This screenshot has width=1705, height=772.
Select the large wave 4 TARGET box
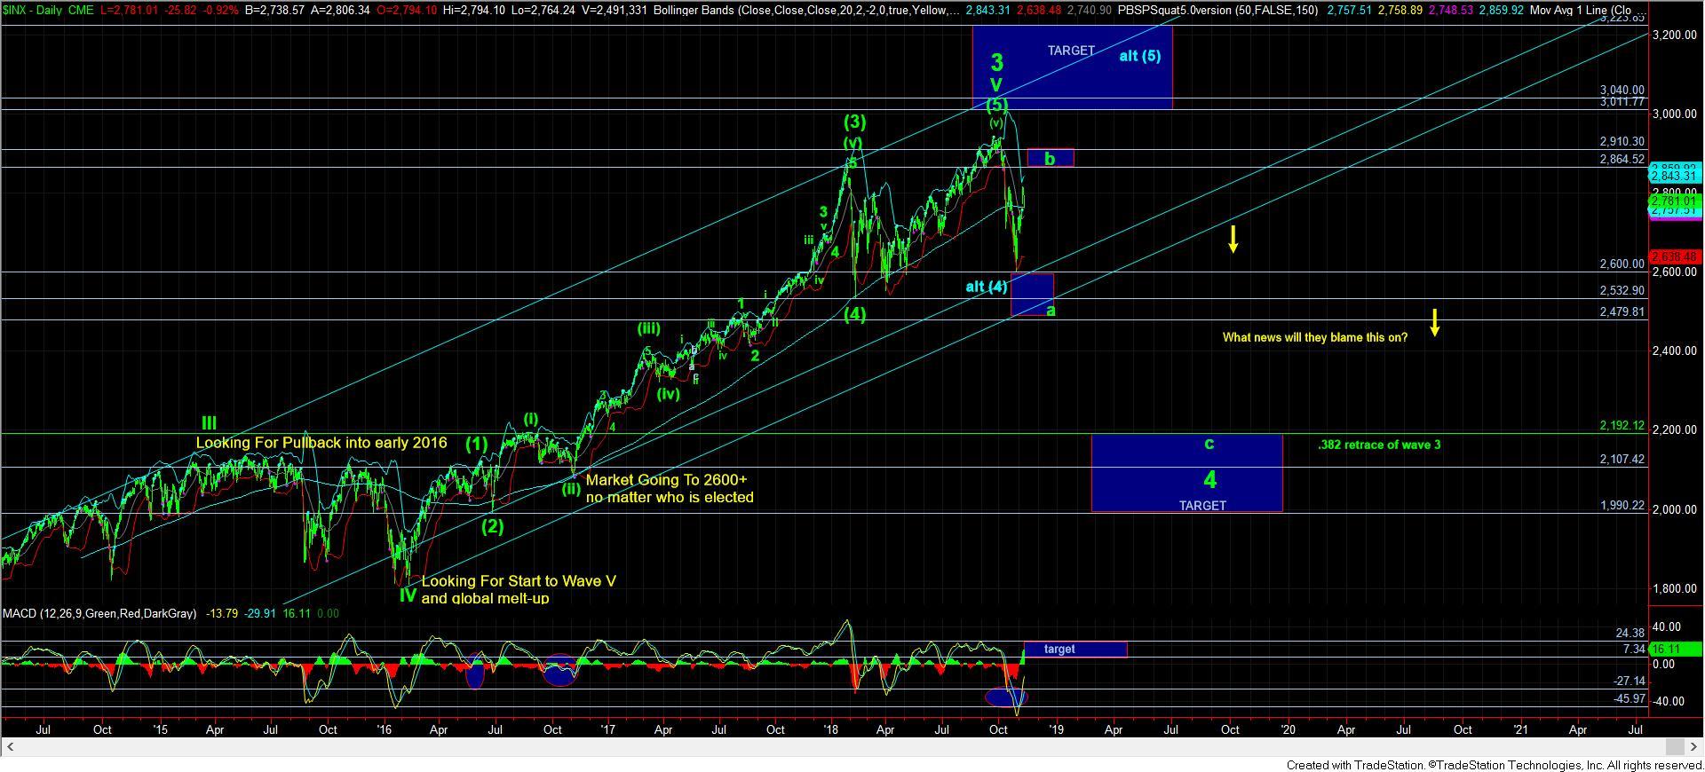1186,473
